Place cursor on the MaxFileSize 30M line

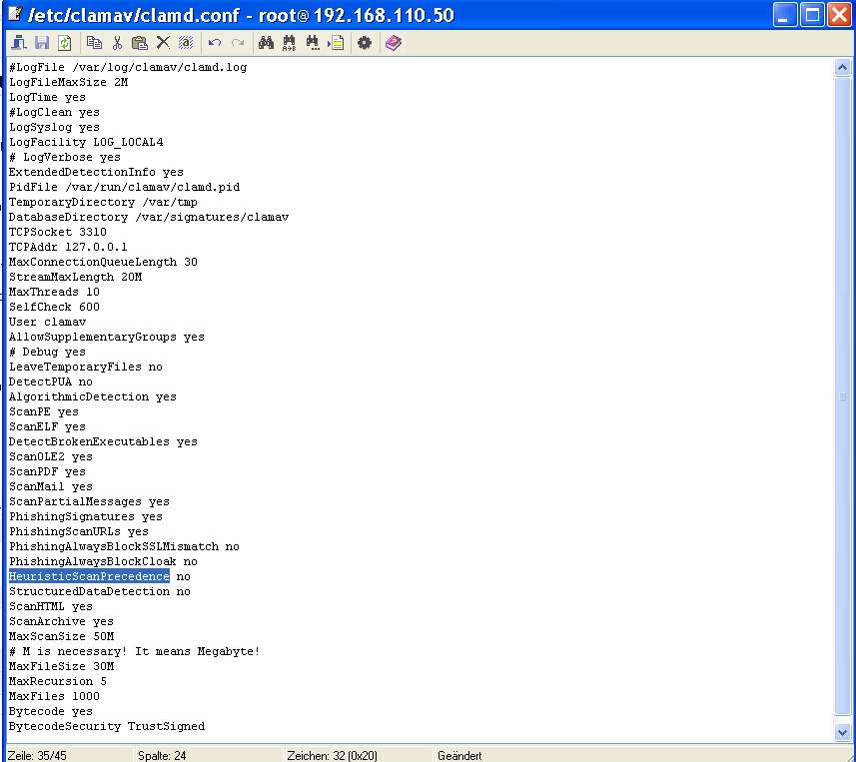pos(61,666)
